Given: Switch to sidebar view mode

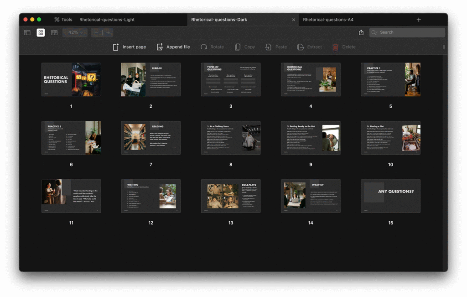Looking at the screenshot, I should tap(27, 32).
